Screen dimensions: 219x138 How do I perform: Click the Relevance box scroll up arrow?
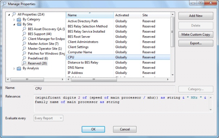(x=211, y=97)
